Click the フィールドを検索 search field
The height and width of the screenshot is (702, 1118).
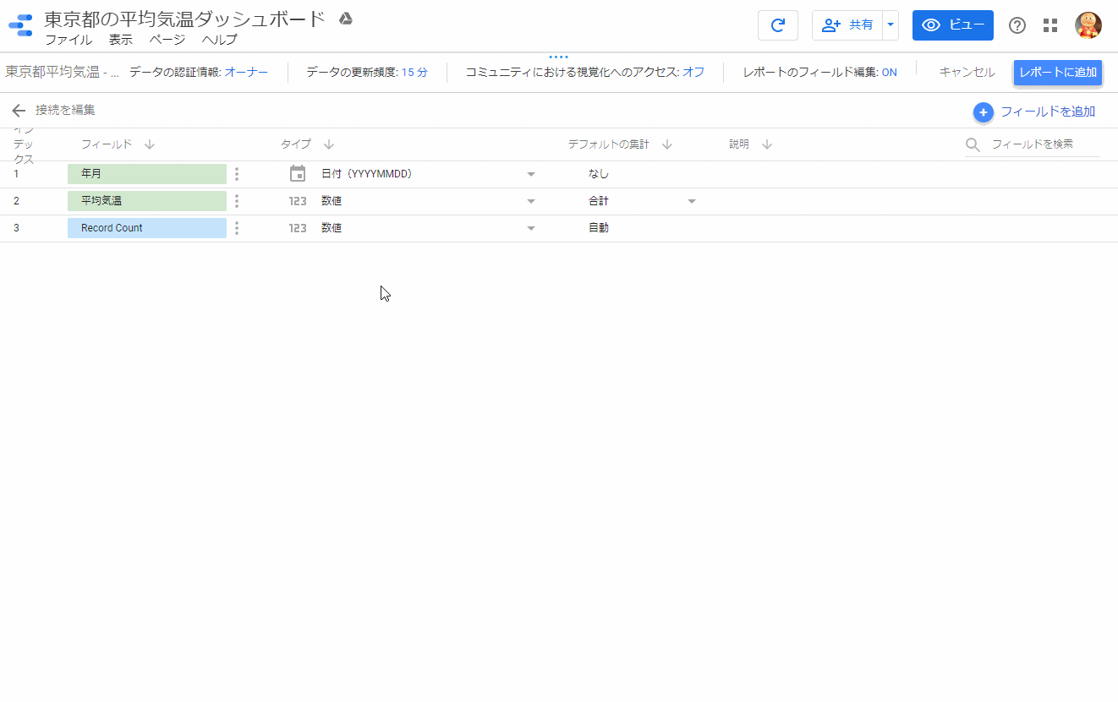tap(1035, 144)
